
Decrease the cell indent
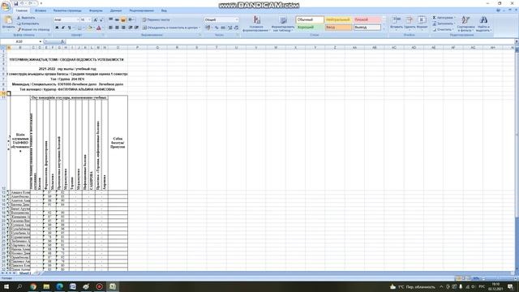[131, 28]
